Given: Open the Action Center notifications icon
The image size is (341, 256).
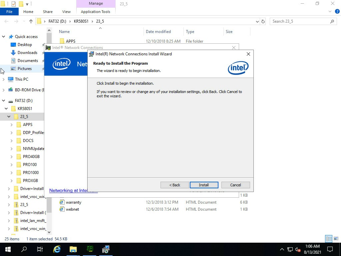Looking at the screenshot, I should (330, 249).
